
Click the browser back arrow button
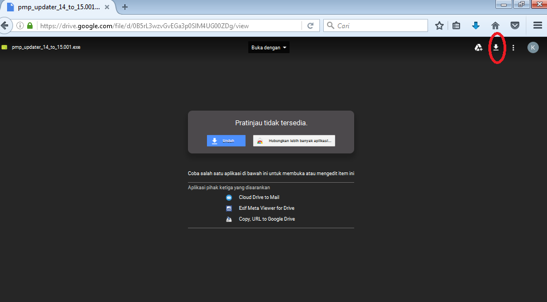pyautogui.click(x=5, y=25)
